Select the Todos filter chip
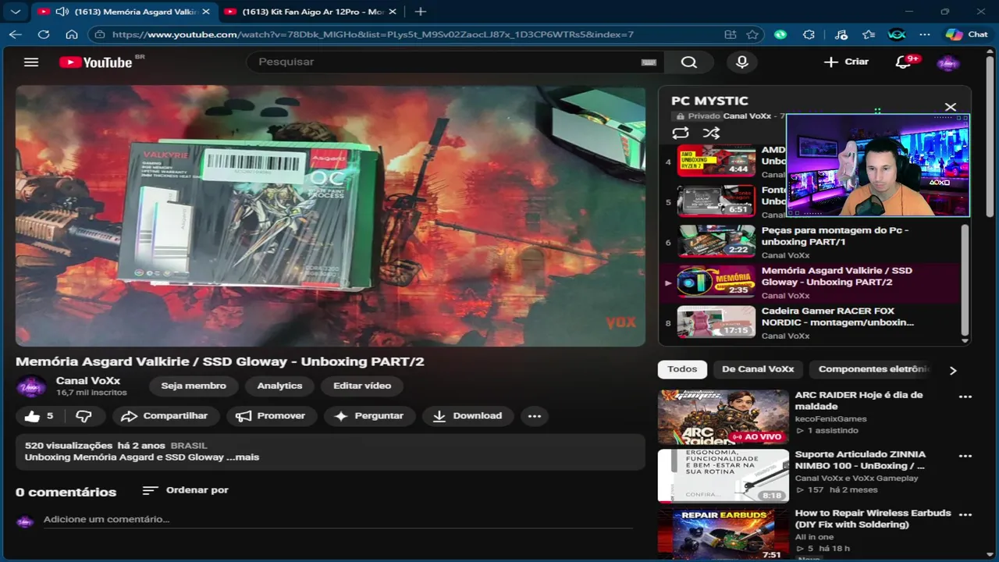 (682, 369)
